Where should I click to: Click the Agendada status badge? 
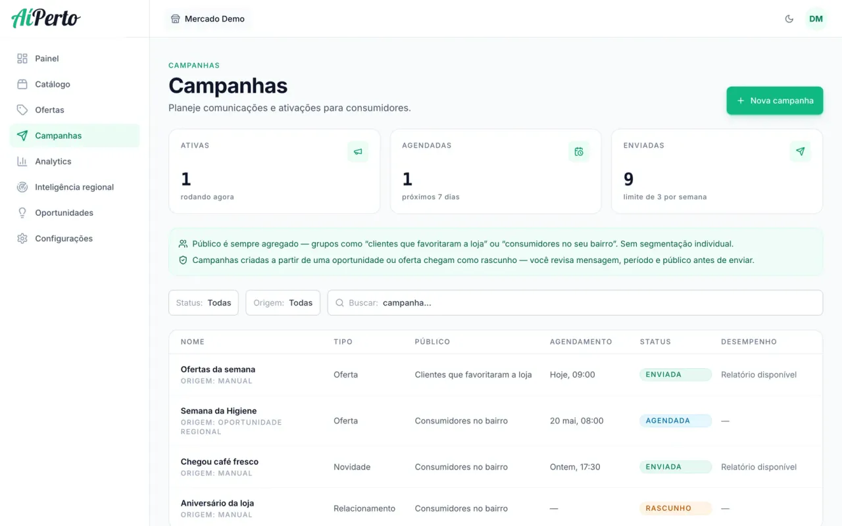pos(676,421)
